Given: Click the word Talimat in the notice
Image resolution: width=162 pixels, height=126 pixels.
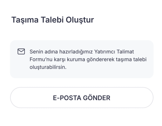Looking at the screenshot, I should tap(125, 52).
